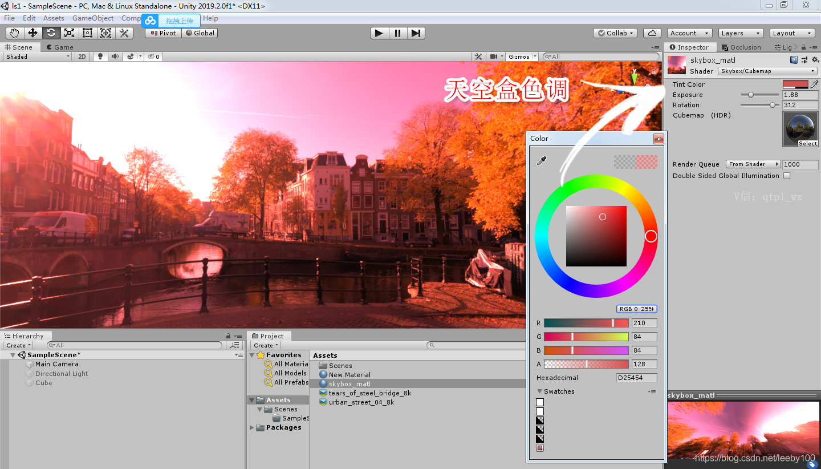Open the Layers dropdown
821x469 pixels.
(740, 33)
